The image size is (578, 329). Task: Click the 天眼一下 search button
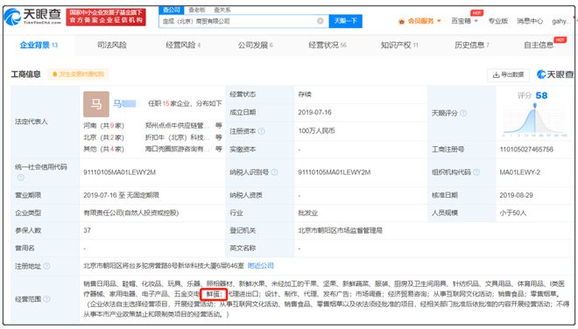click(x=345, y=21)
